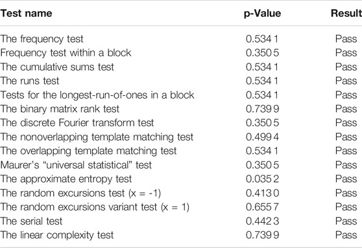Click Pass result for linear complexity test
Image resolution: width=362 pixels, height=248 pixels.
346,235
